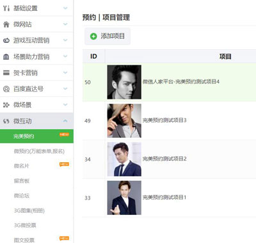Screen dimensions: 256x243
Task: Click the 预约 | 项目管理 page title
Action: coord(106,17)
